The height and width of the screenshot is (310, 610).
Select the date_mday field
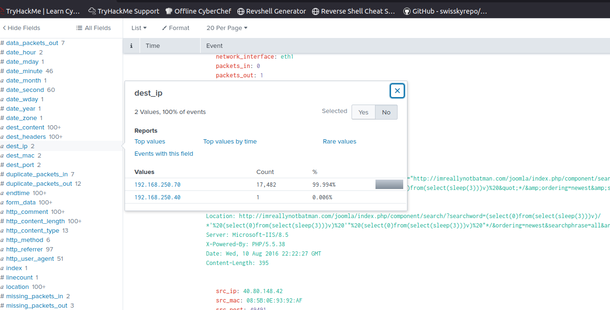(x=22, y=62)
